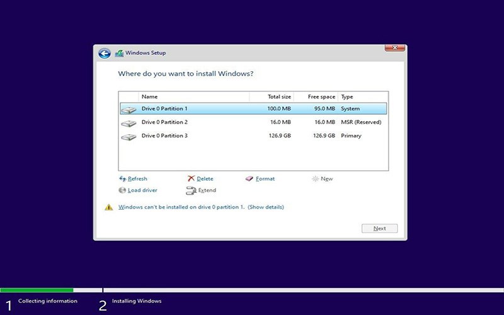The height and width of the screenshot is (315, 504).
Task: Click the pink eraser Format icon
Action: coord(249,179)
